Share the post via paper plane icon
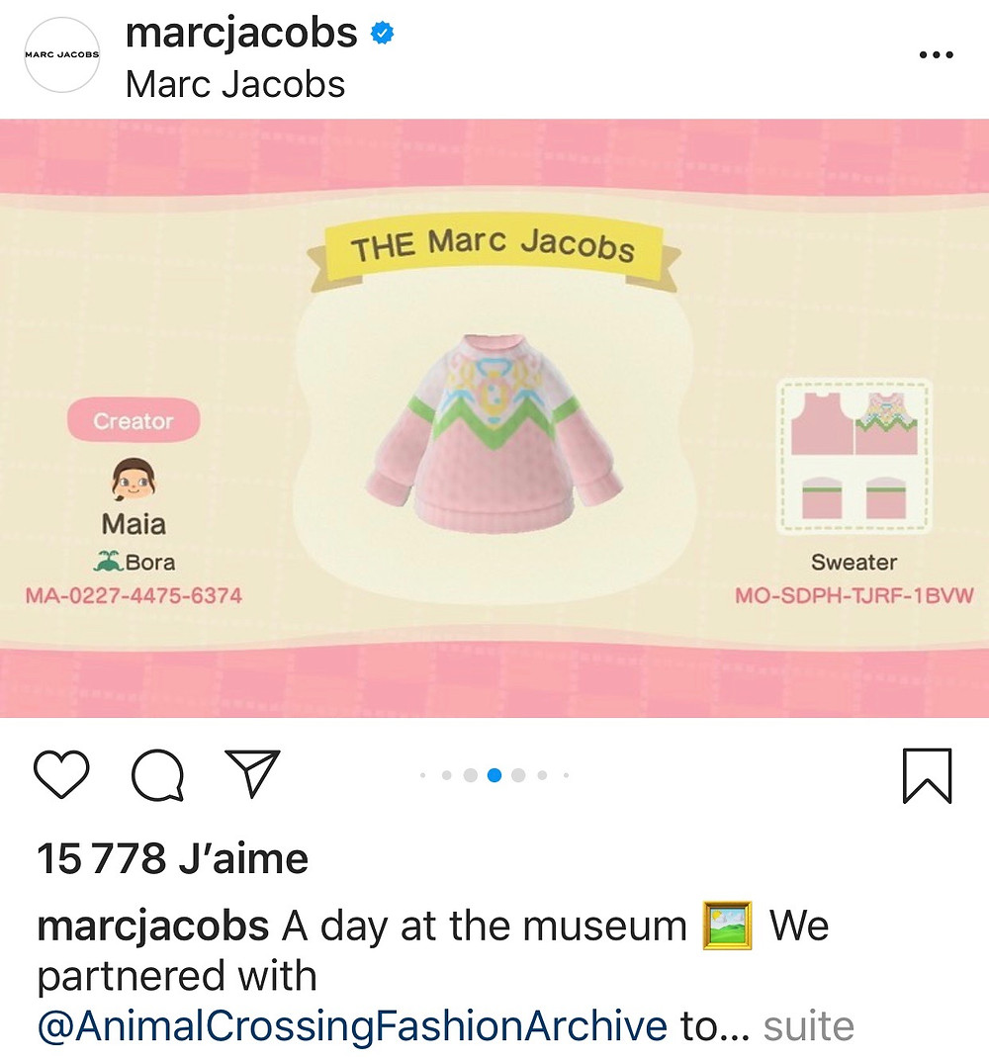 point(252,772)
